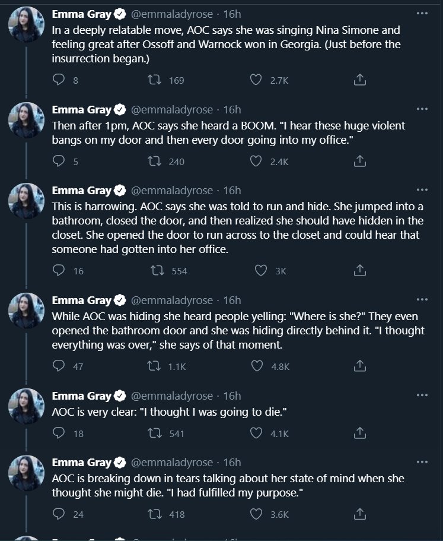This screenshot has width=443, height=541.
Task: Reply to 'I thought I was going to die' tweet
Action: (x=59, y=434)
